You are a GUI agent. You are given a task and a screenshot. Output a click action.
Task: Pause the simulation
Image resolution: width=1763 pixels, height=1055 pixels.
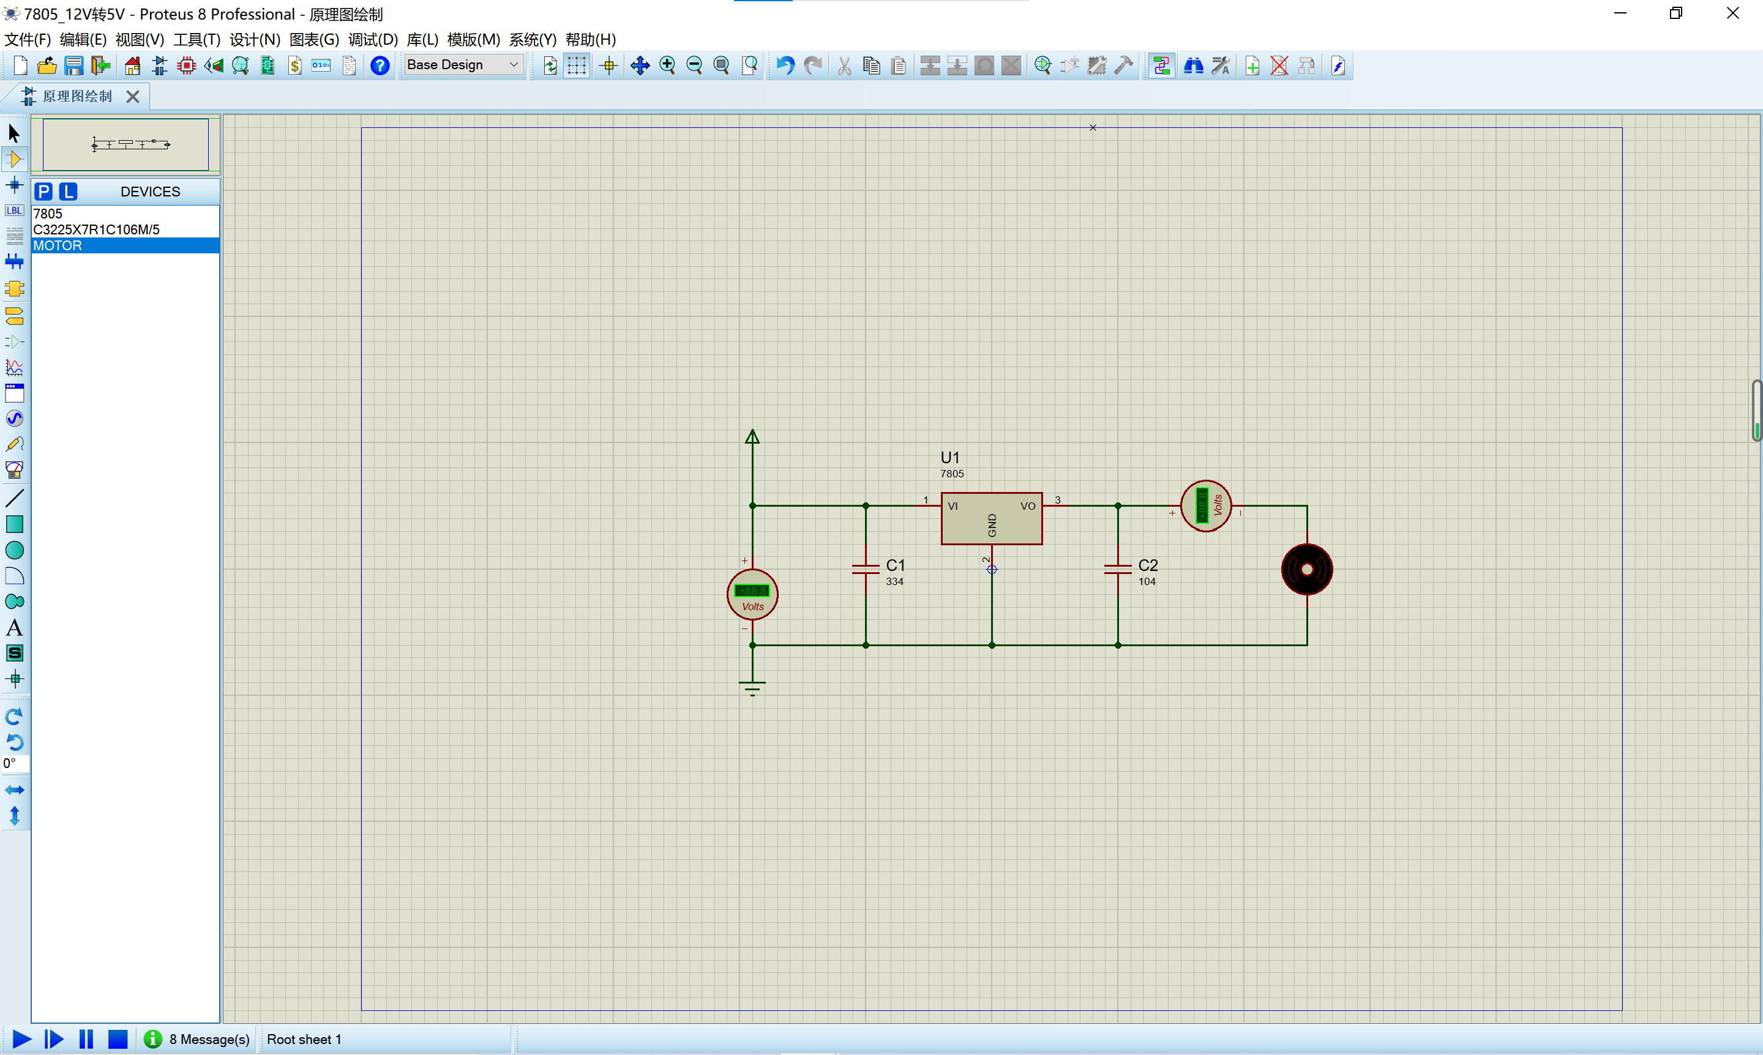tap(86, 1039)
